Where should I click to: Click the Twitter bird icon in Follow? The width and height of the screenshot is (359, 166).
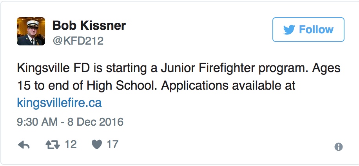click(x=289, y=30)
